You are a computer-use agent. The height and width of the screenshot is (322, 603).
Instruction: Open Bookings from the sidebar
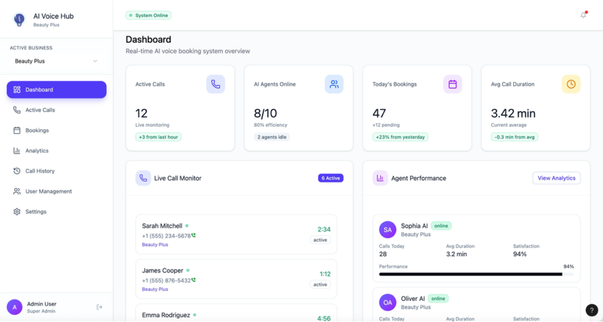pos(37,130)
